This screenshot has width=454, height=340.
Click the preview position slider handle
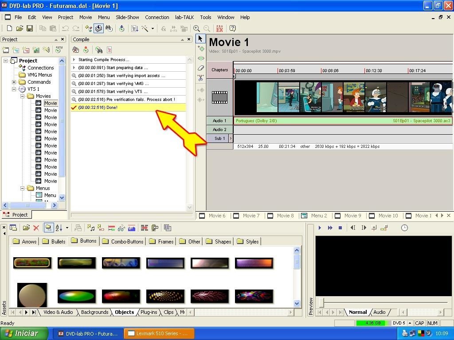(321, 302)
